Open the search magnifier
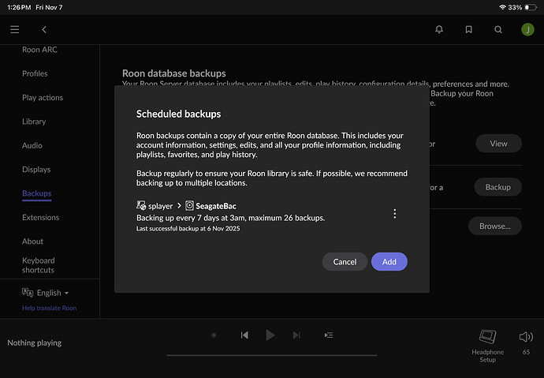The width and height of the screenshot is (544, 378). (x=498, y=29)
